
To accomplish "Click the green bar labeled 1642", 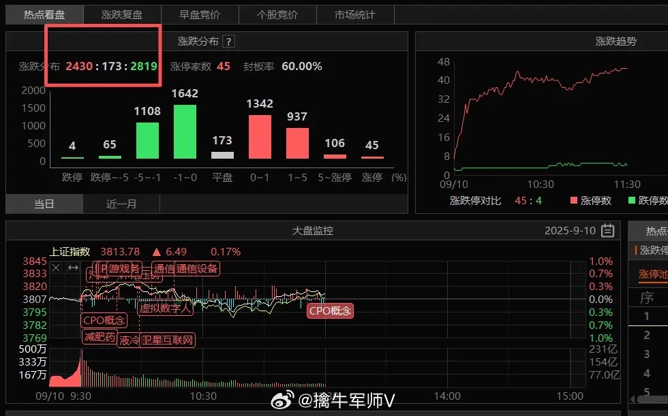I will 185,131.
